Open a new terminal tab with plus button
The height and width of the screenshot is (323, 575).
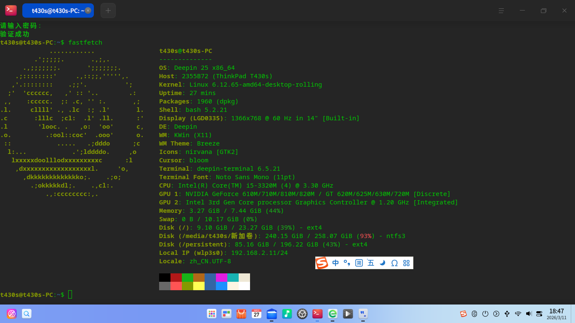coord(108,11)
